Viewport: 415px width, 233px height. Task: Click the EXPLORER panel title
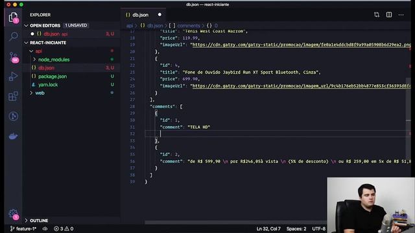pos(40,15)
